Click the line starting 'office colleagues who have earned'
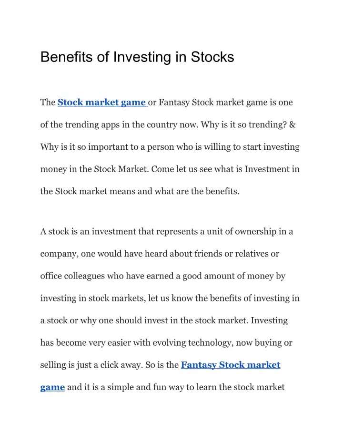The width and height of the screenshot is (343, 444). click(x=162, y=276)
